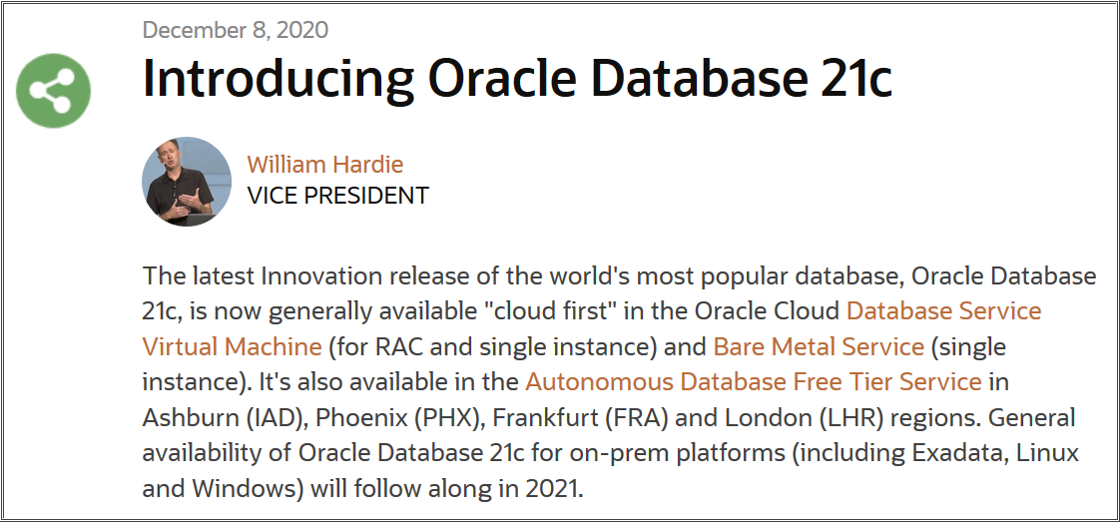Image resolution: width=1120 pixels, height=522 pixels.
Task: Visit Autonomous Database Free Tier Service link
Action: click(753, 381)
